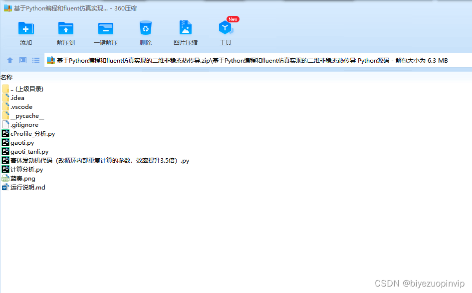Click the blue up-arrow to navigate up

coord(10,60)
